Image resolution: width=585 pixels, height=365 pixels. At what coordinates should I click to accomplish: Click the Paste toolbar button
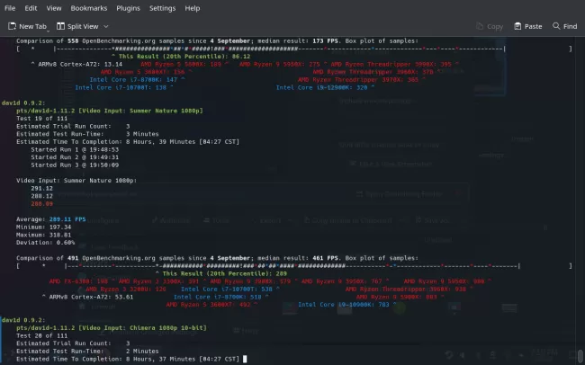[528, 26]
